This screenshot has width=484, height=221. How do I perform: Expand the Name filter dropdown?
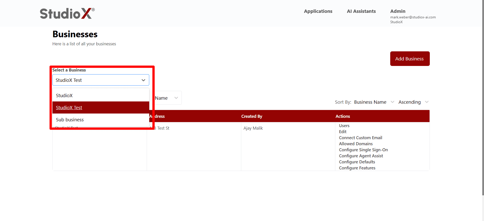point(167,98)
